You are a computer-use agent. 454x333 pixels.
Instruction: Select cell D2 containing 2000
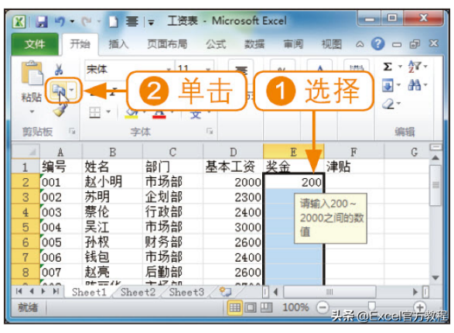coord(233,182)
